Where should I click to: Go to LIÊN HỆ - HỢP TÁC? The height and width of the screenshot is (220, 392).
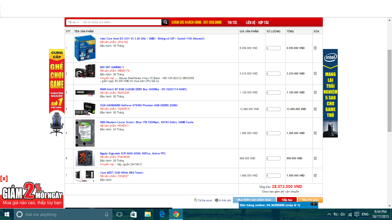pos(257,22)
